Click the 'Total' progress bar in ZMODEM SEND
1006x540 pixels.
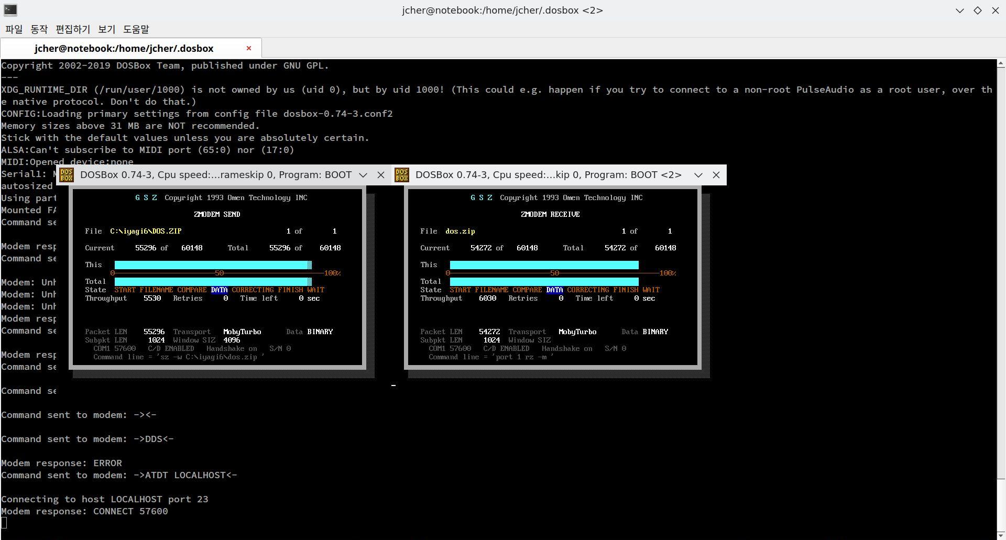213,282
